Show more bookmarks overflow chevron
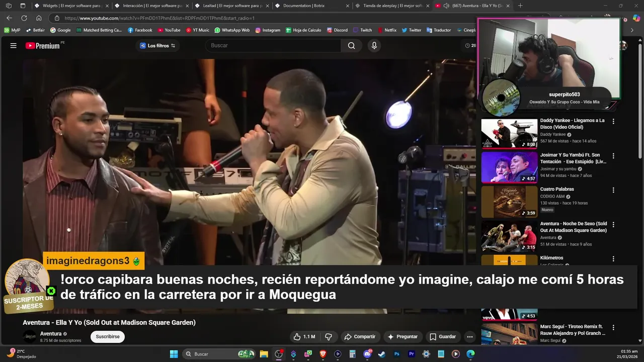644x362 pixels. 632,30
